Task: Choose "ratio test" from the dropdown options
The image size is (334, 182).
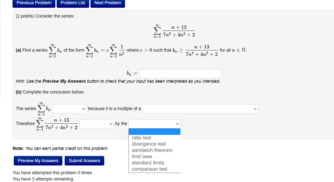Action: pos(142,137)
